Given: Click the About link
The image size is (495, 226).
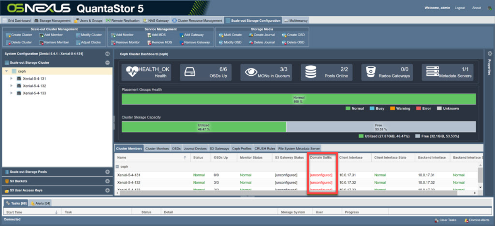Looking at the screenshot, I should (476, 8).
